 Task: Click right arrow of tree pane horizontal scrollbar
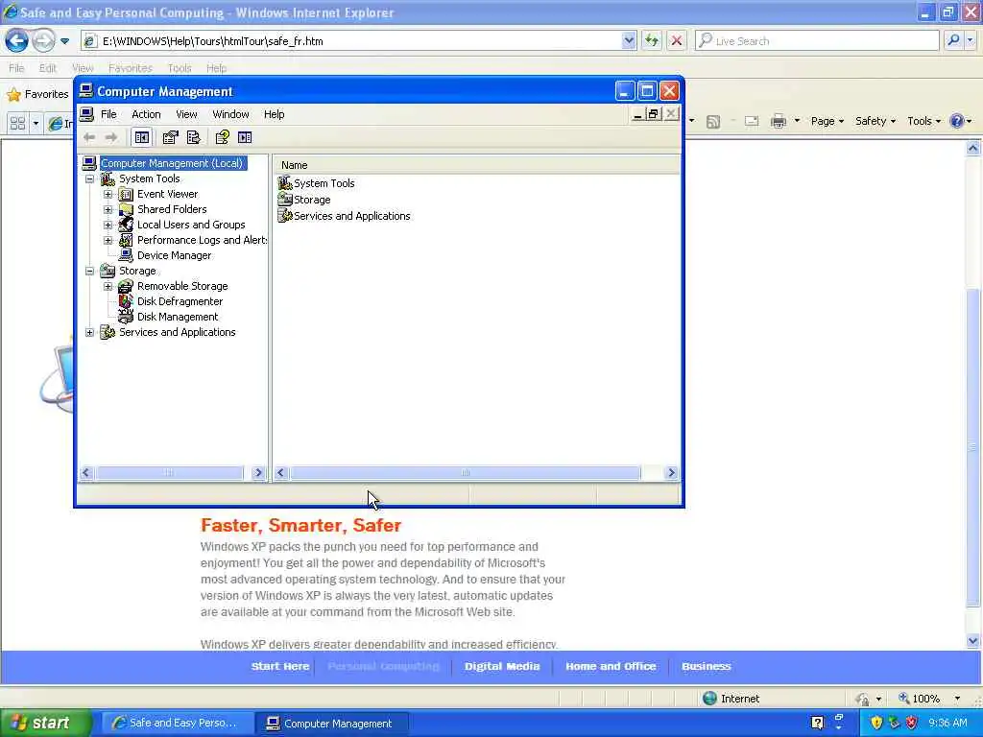(x=257, y=473)
